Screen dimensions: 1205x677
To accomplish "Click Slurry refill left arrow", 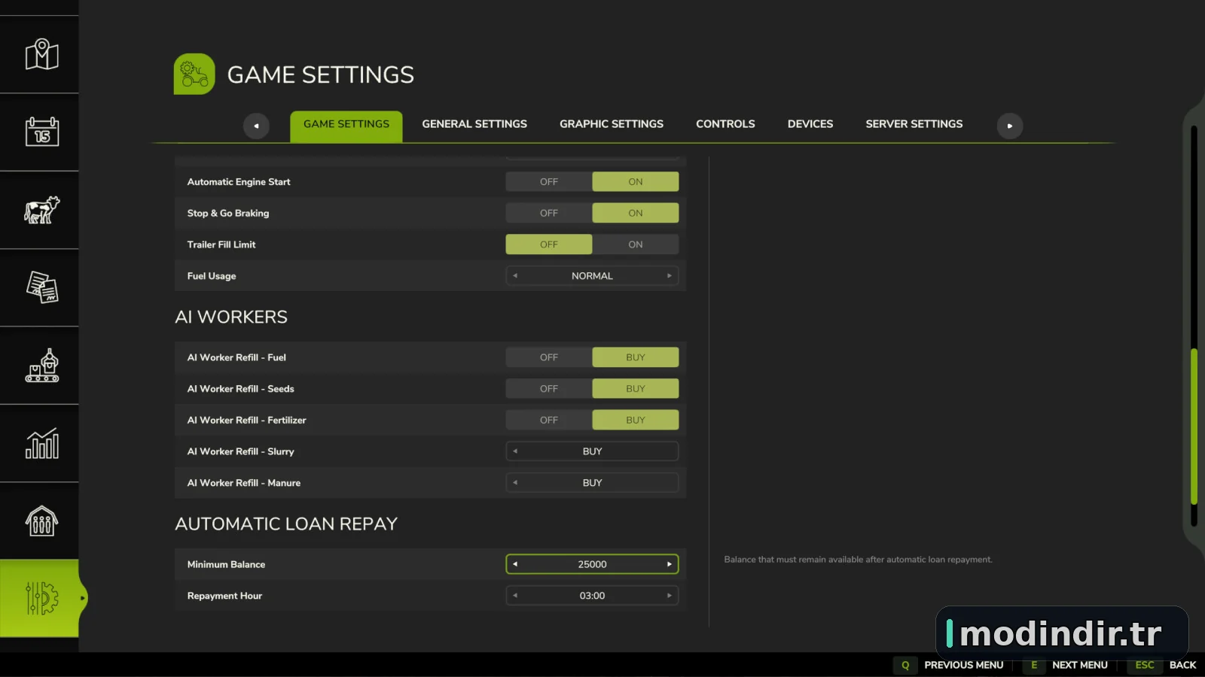I will click(x=515, y=451).
